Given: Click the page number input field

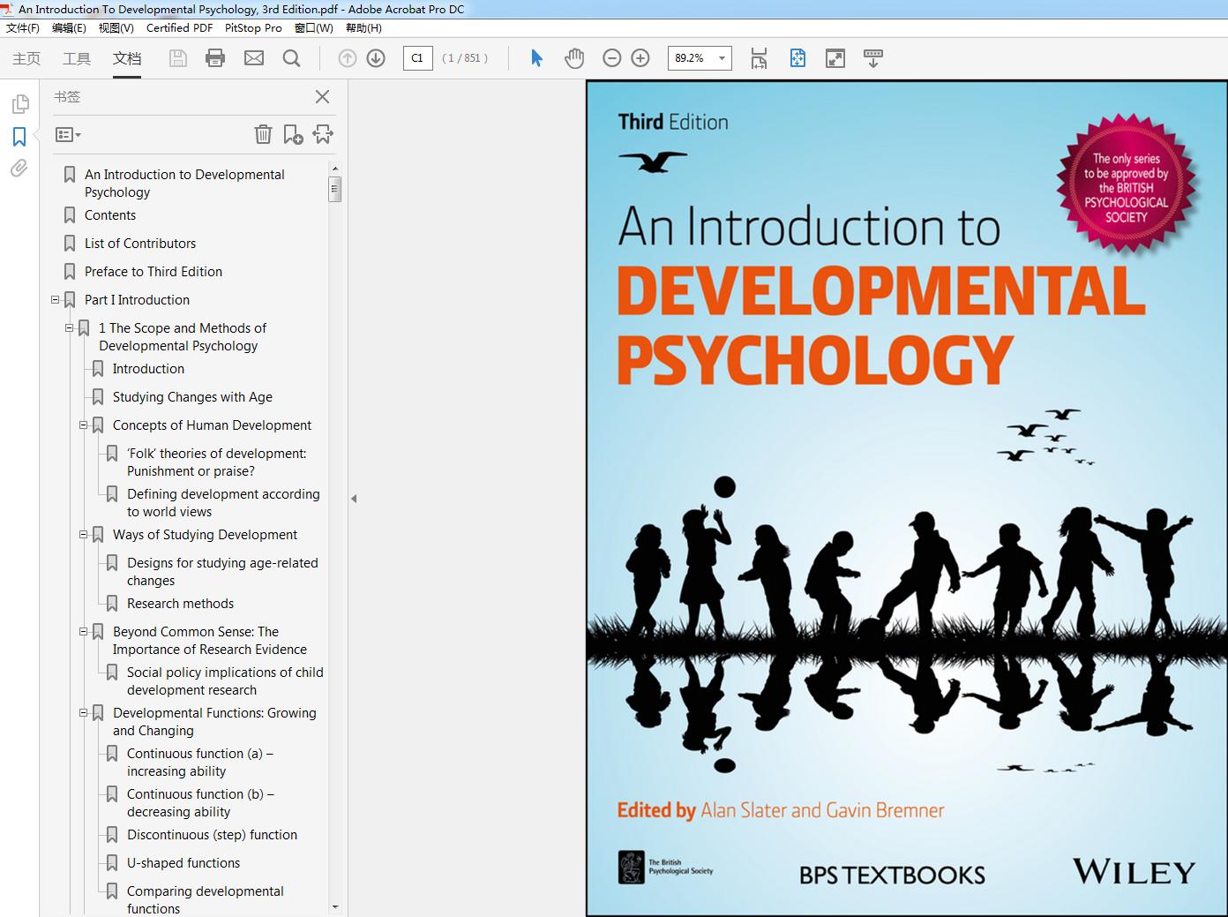Looking at the screenshot, I should coord(417,58).
